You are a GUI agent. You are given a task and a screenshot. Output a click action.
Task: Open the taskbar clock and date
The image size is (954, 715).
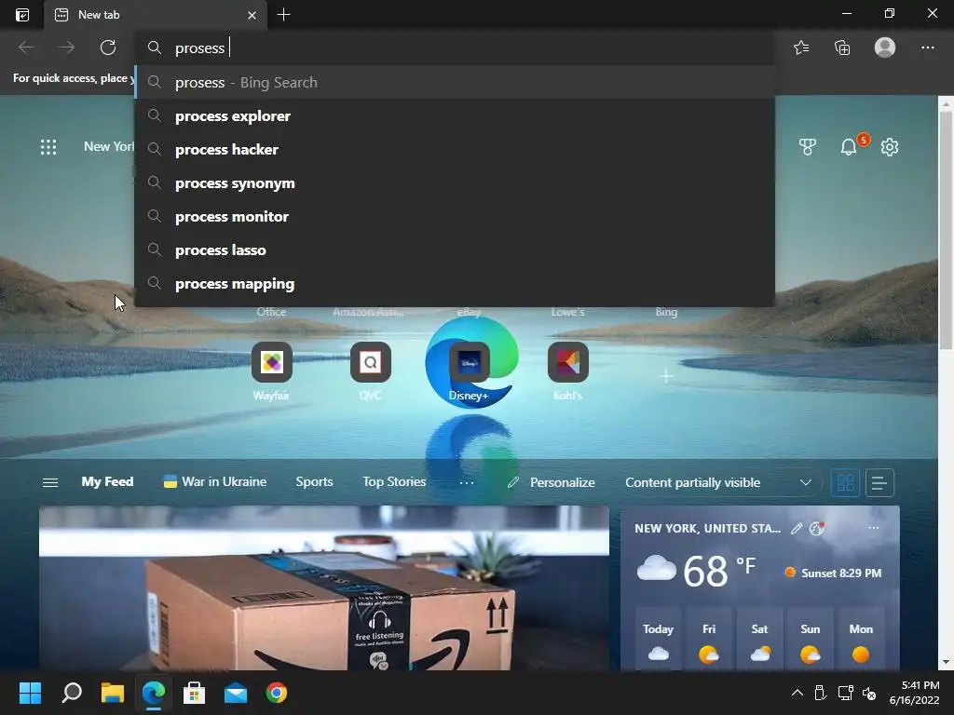(x=915, y=693)
